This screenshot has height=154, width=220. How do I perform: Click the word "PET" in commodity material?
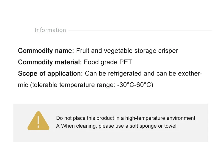coord(126,62)
